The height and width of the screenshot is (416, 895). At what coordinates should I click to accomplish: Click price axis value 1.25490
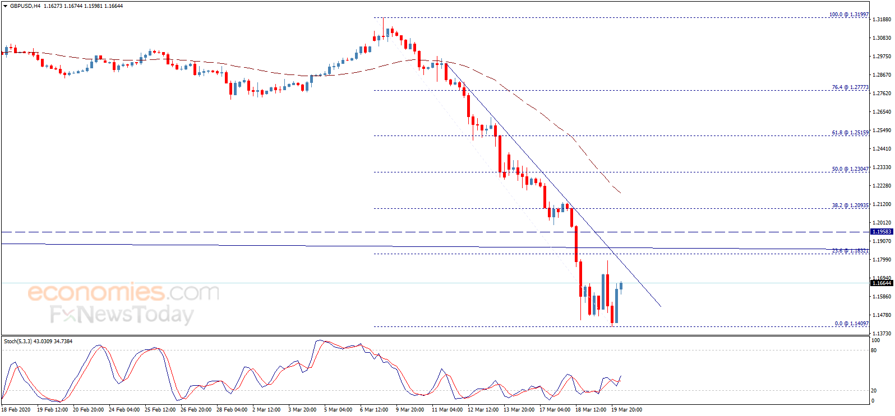point(882,130)
